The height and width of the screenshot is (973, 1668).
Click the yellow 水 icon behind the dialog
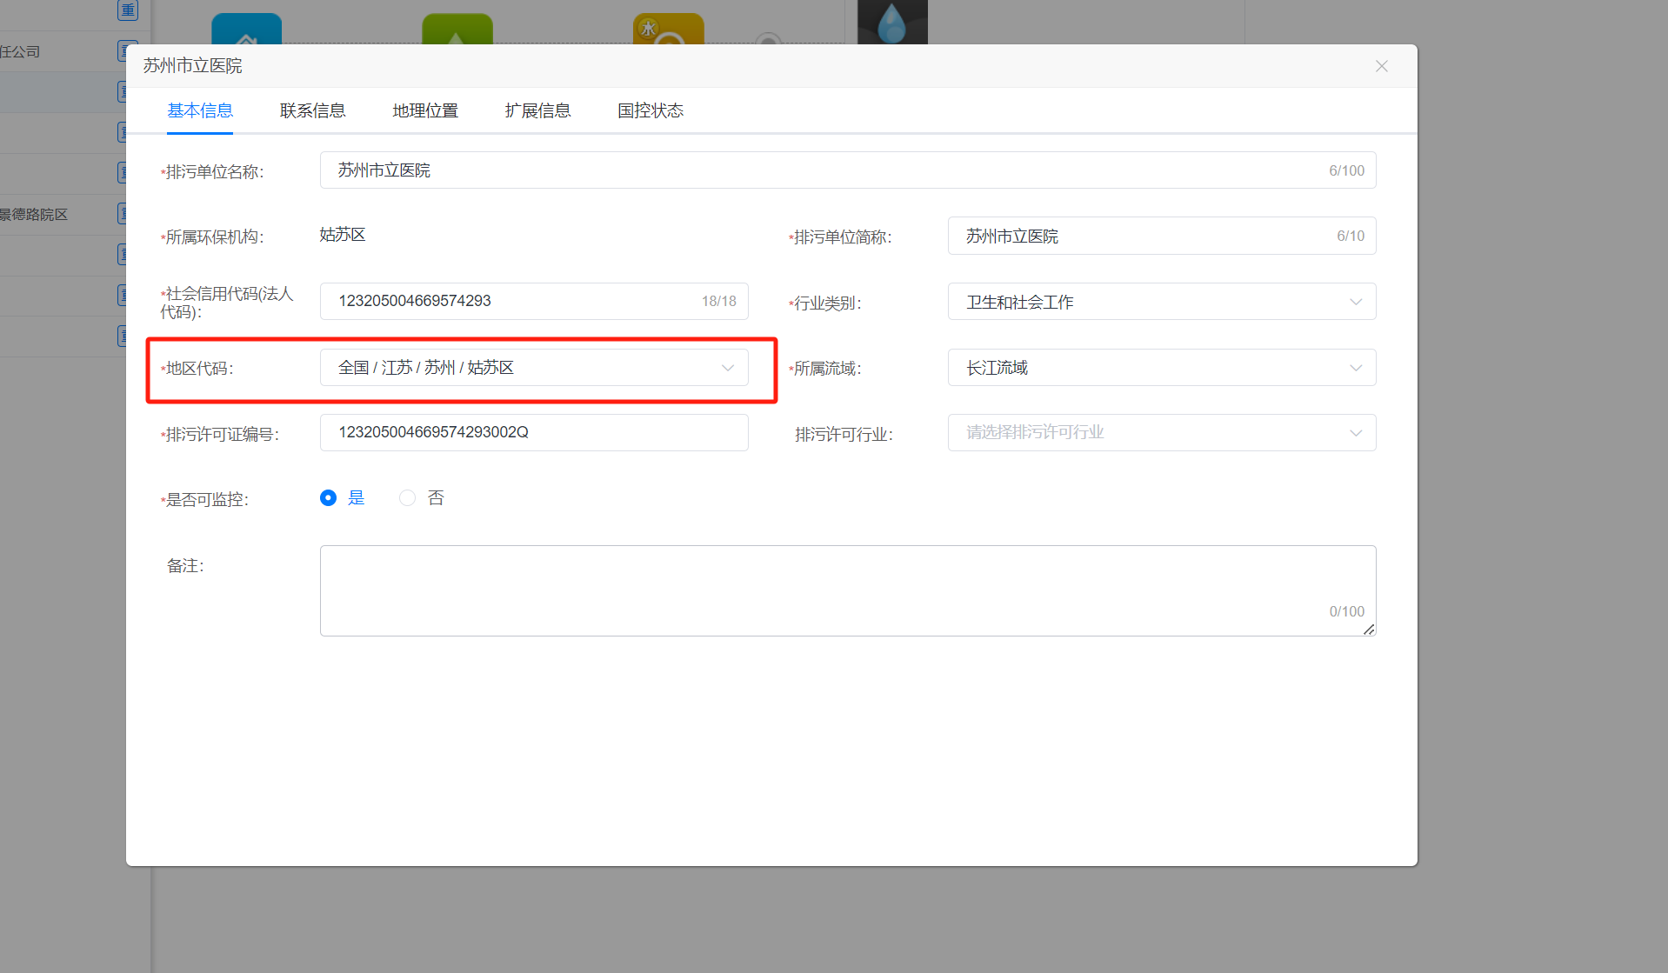(668, 29)
